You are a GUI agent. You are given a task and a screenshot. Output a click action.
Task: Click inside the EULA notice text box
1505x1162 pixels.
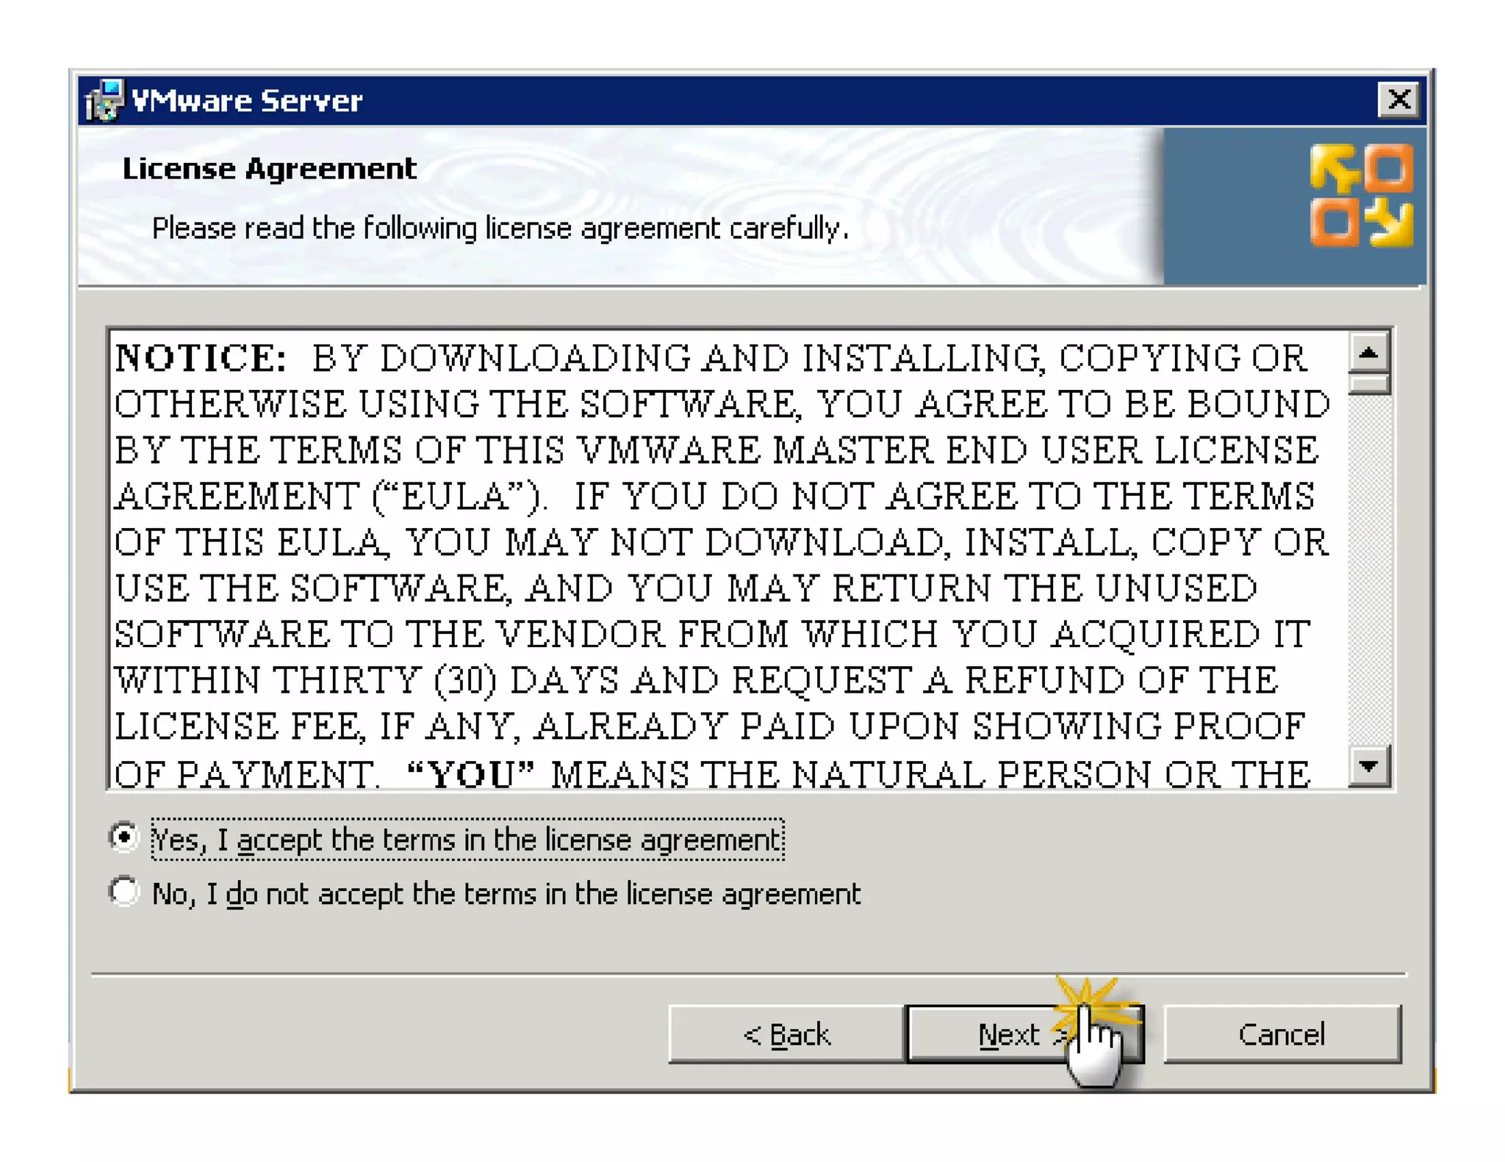pyautogui.click(x=729, y=560)
